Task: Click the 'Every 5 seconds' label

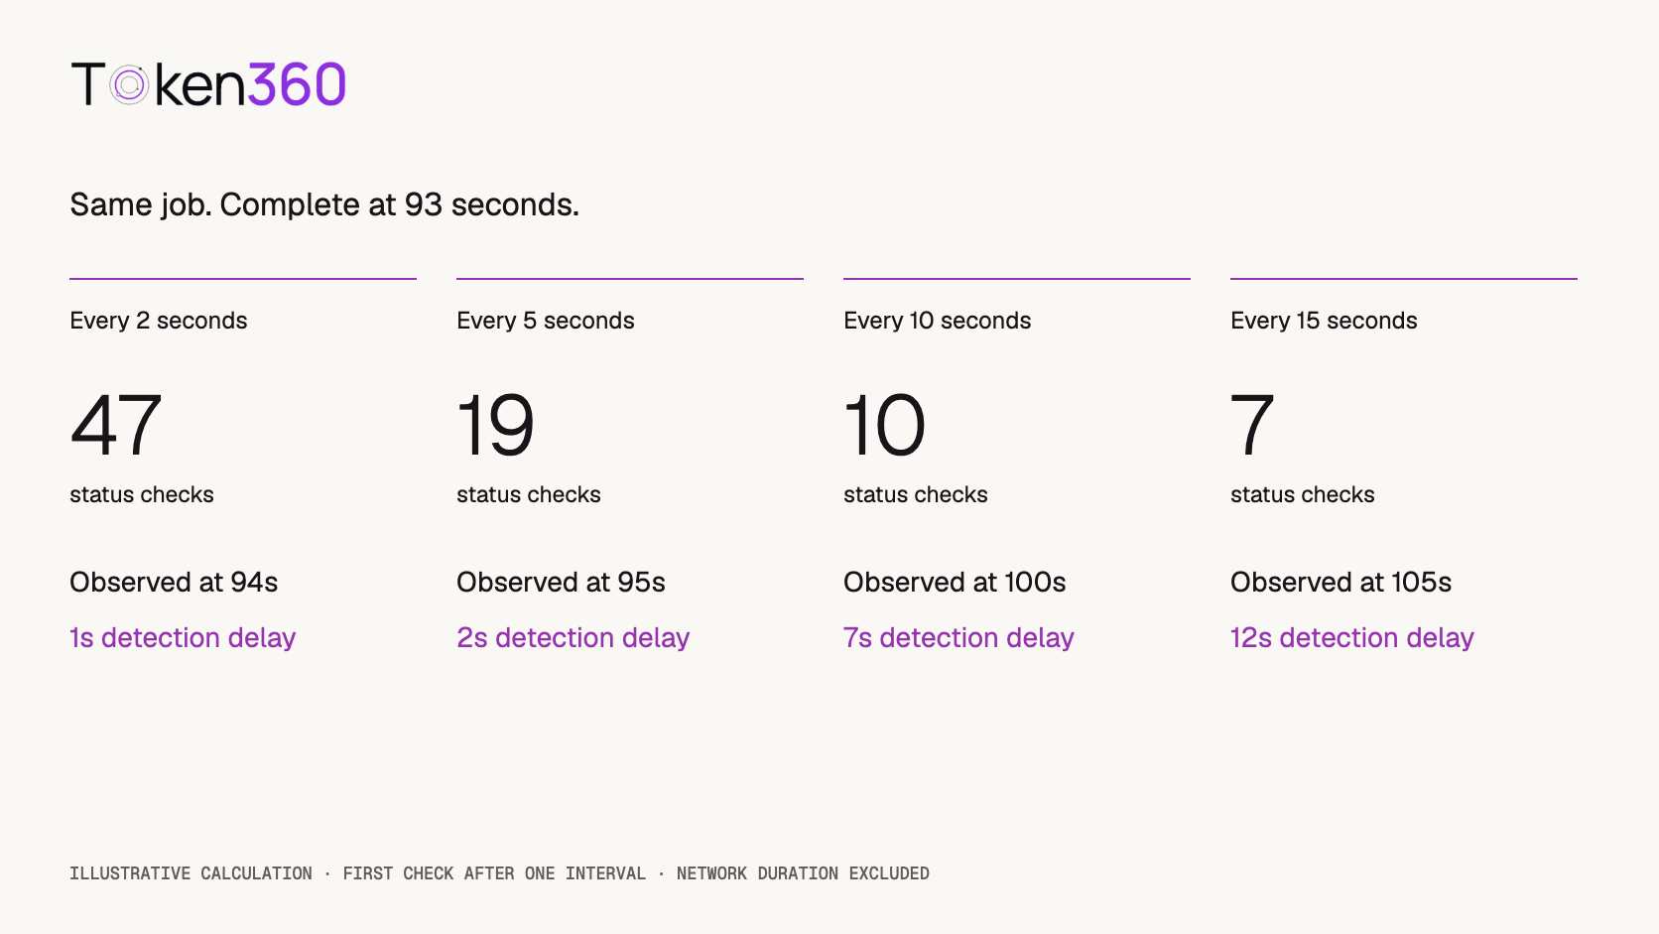Action: click(546, 321)
